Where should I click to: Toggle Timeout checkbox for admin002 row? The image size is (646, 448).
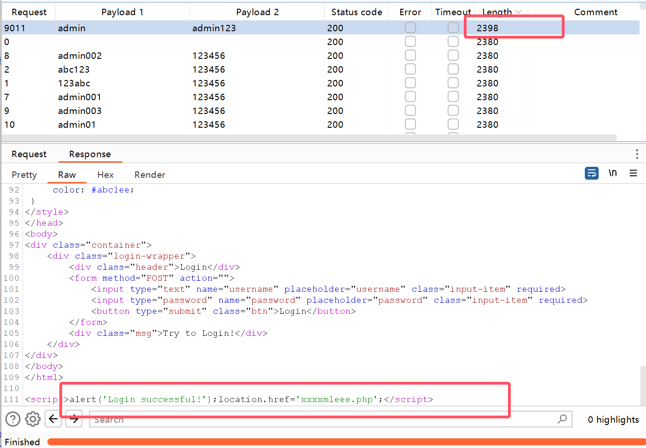coord(453,56)
